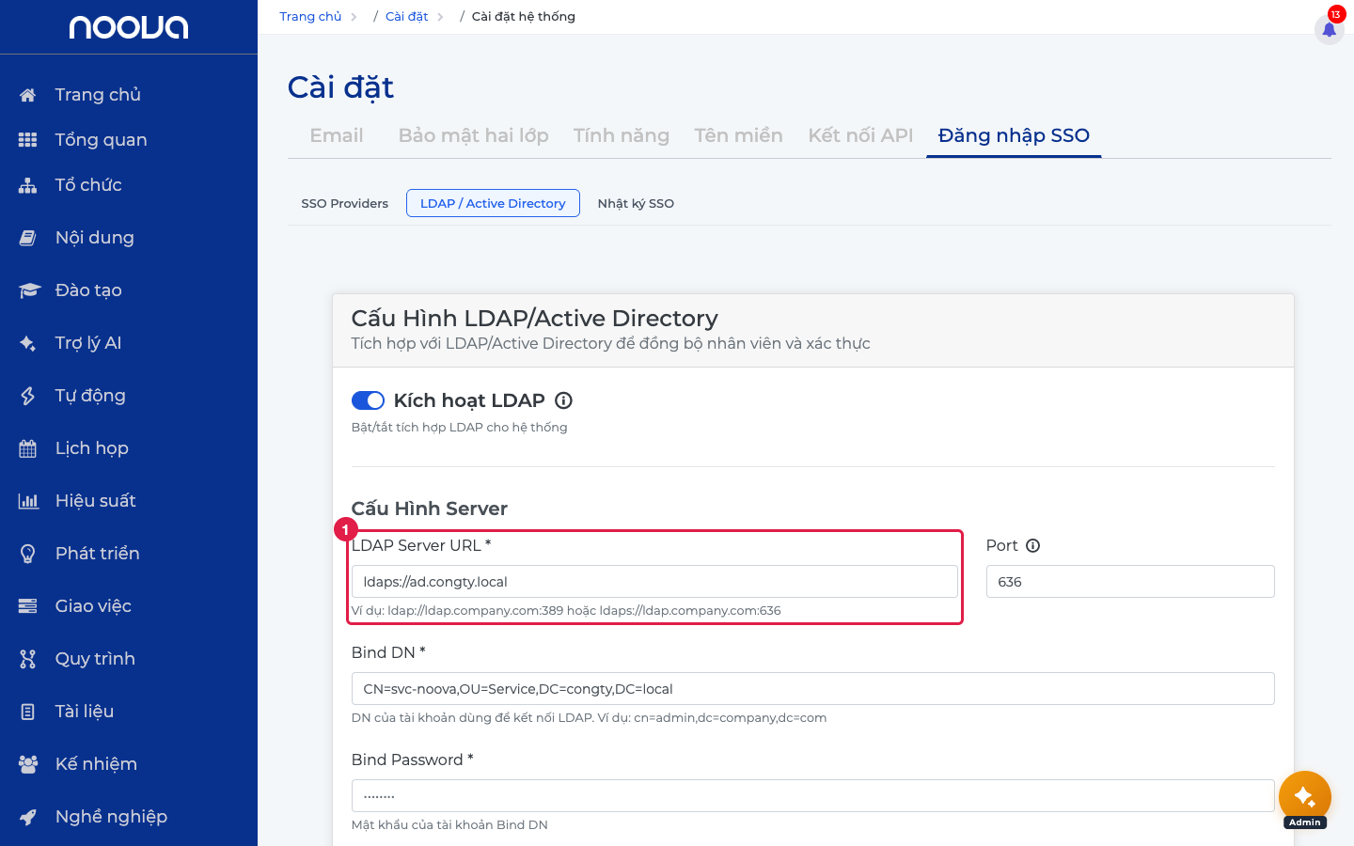Viewport: 1354px width, 846px height.
Task: Click the Hiệu suất chart icon
Action: (x=28, y=501)
